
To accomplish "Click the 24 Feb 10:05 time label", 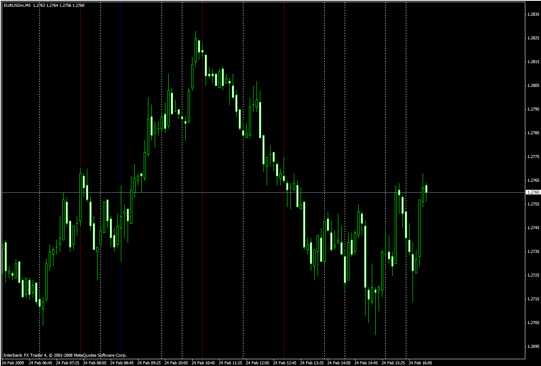I will click(x=176, y=363).
